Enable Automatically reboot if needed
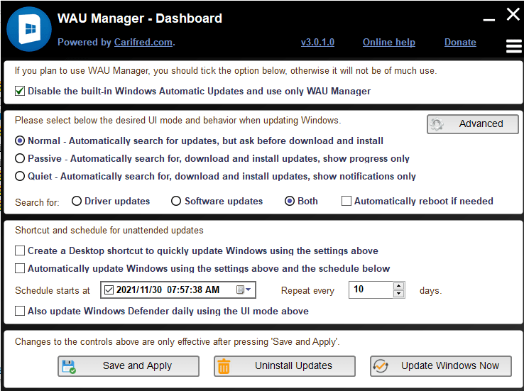 (346, 201)
